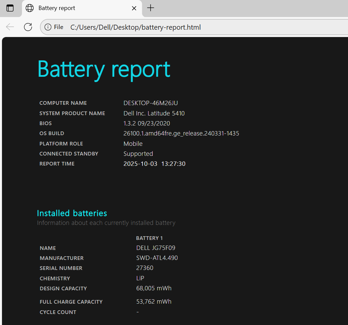Open the tab actions menu icon
Image resolution: width=348 pixels, height=325 pixels.
pyautogui.click(x=10, y=8)
